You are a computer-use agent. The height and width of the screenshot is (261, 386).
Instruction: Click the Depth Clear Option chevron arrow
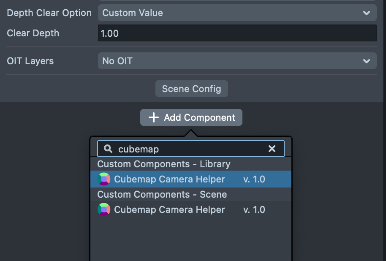(367, 13)
